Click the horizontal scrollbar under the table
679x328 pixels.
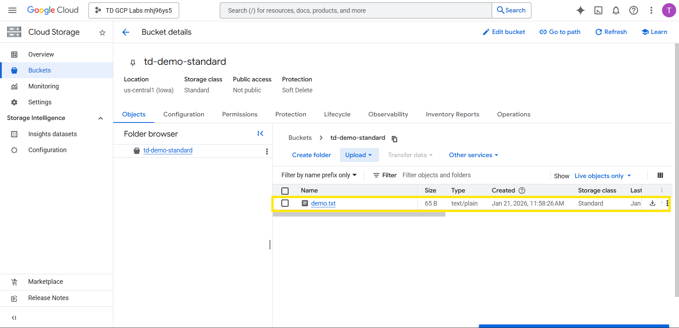(x=359, y=214)
